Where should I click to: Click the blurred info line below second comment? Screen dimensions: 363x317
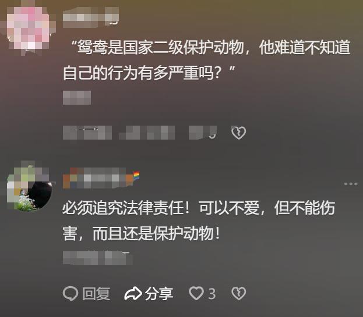[x=98, y=258]
